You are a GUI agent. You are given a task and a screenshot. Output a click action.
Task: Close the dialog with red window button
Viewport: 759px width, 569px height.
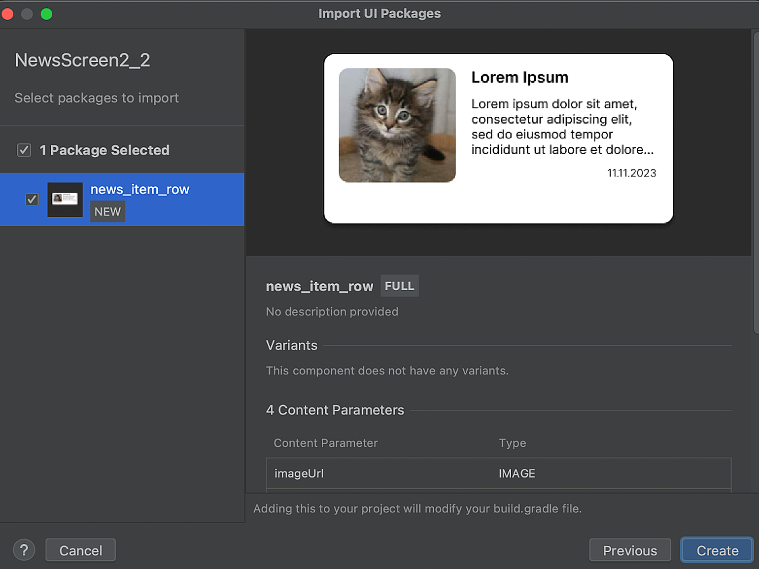tap(7, 14)
